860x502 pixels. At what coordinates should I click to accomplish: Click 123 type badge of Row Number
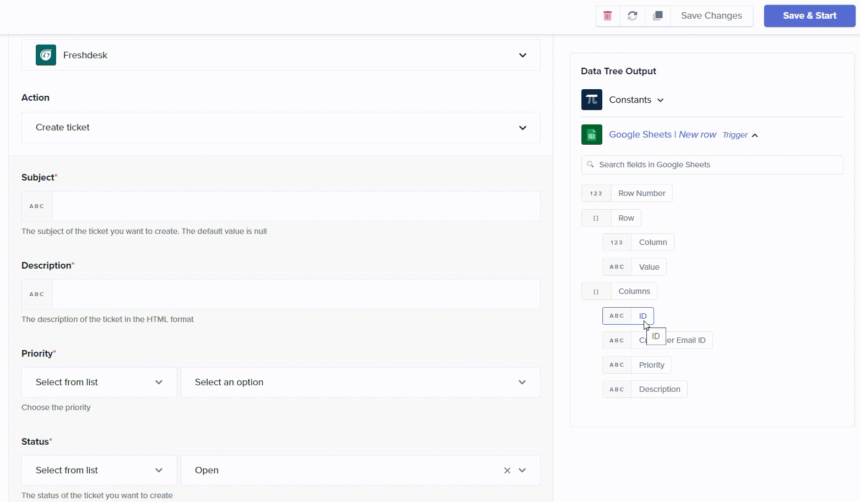[x=596, y=193]
